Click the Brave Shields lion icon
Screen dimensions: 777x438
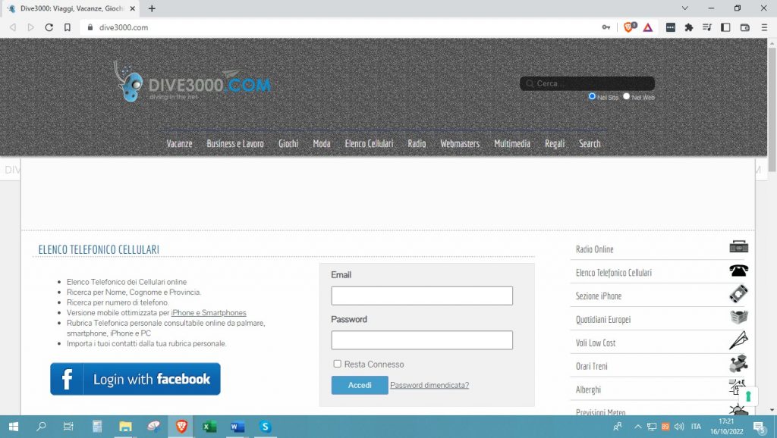628,27
